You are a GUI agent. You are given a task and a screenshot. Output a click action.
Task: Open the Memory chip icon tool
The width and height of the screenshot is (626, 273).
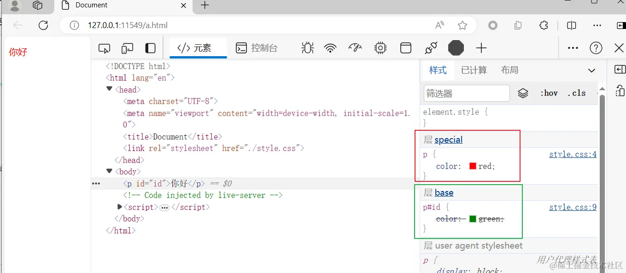click(x=380, y=48)
